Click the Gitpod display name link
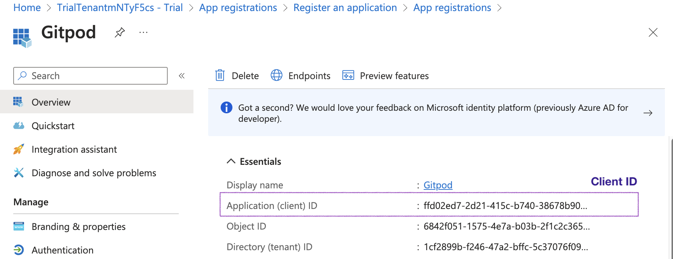This screenshot has width=673, height=259. pyautogui.click(x=438, y=185)
